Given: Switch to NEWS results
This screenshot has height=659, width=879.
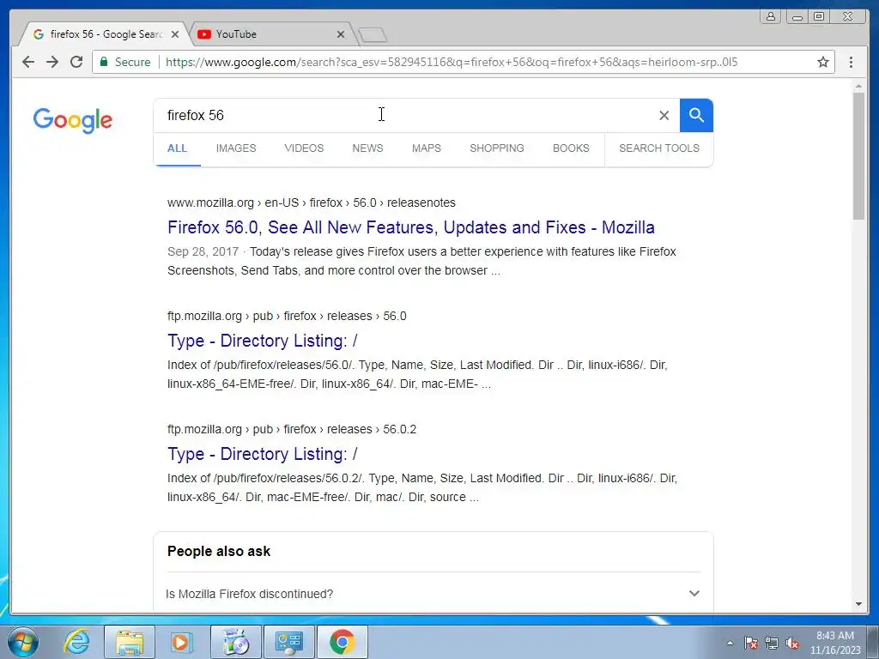Looking at the screenshot, I should [x=367, y=148].
